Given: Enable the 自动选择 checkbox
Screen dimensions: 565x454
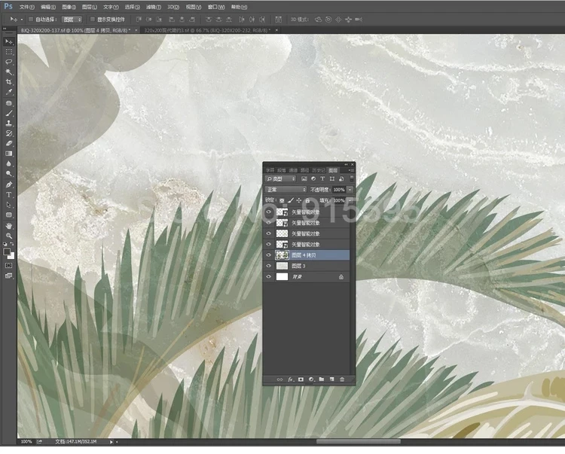Looking at the screenshot, I should 30,19.
